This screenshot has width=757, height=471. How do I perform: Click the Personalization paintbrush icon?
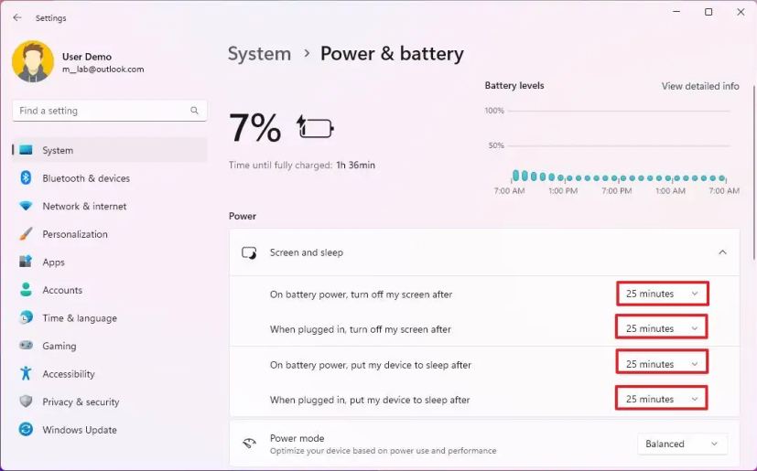click(x=26, y=234)
